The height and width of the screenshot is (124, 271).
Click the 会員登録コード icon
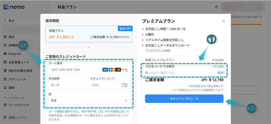coord(5,62)
